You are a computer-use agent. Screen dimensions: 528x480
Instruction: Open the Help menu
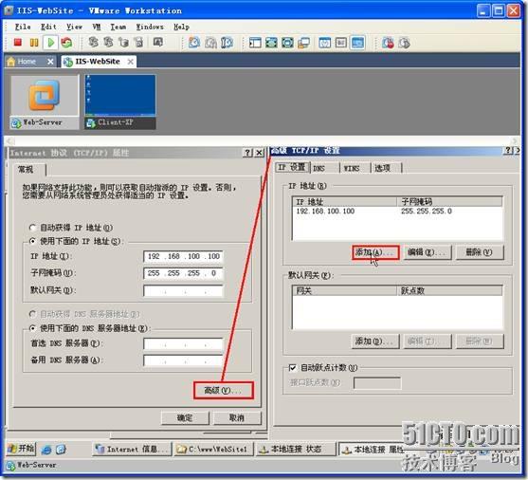coord(181,27)
